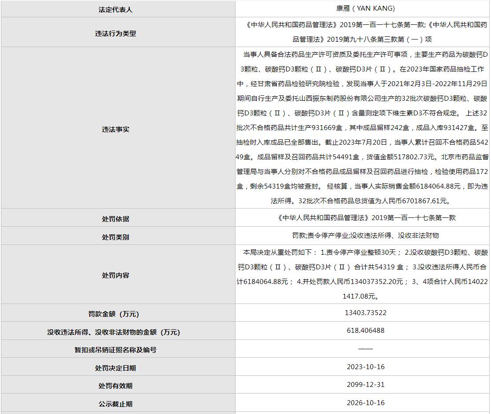Click the —— value of 暂扣或吊销证照名称及编号
Viewport: 491px width, 414px height.
coord(365,349)
